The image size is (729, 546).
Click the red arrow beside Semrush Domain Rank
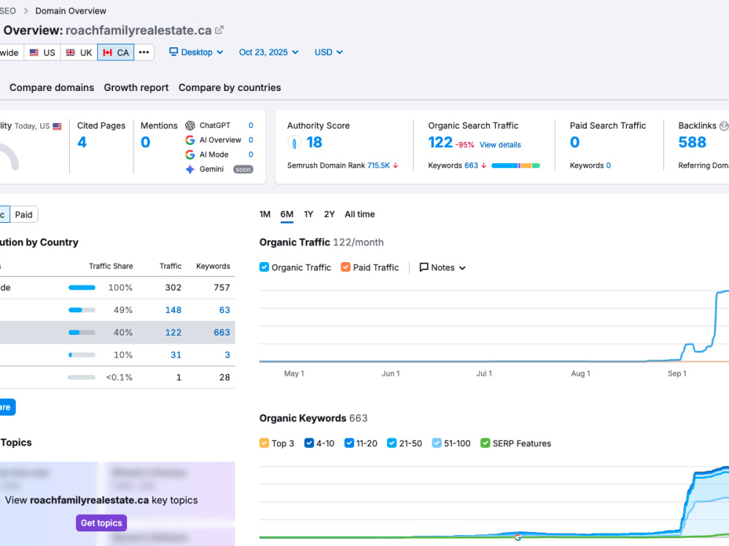(x=396, y=165)
